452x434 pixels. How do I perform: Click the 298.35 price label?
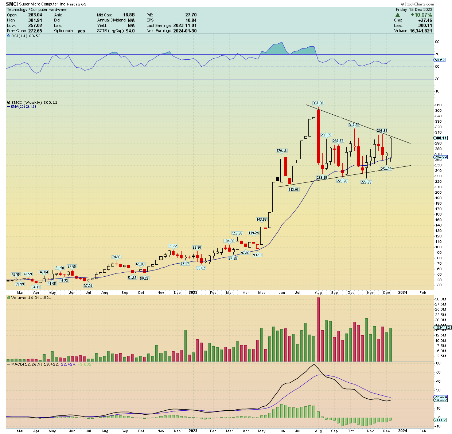326,135
